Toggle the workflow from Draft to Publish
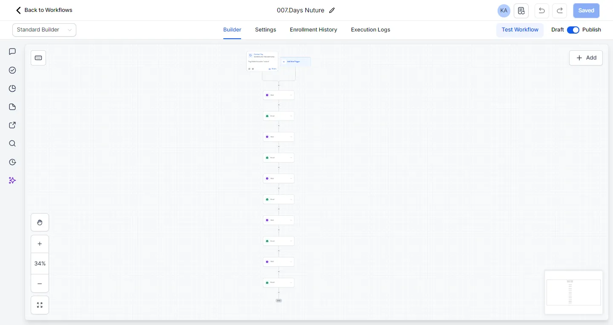Screen dimensions: 613x325 (573, 30)
